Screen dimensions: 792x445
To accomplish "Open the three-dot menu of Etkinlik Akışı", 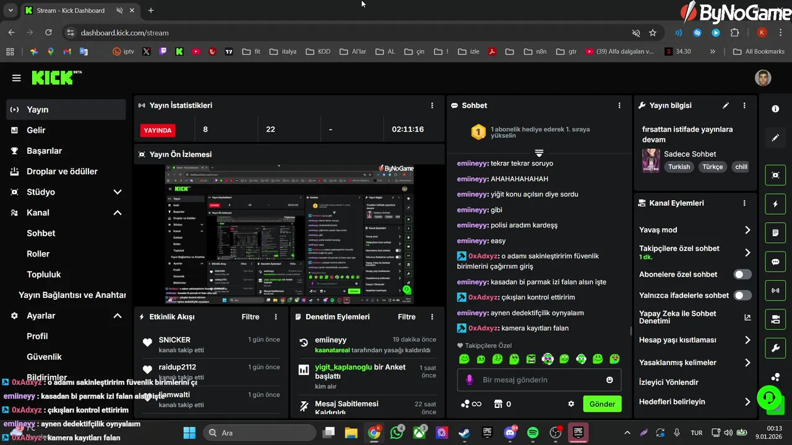I will pyautogui.click(x=276, y=317).
